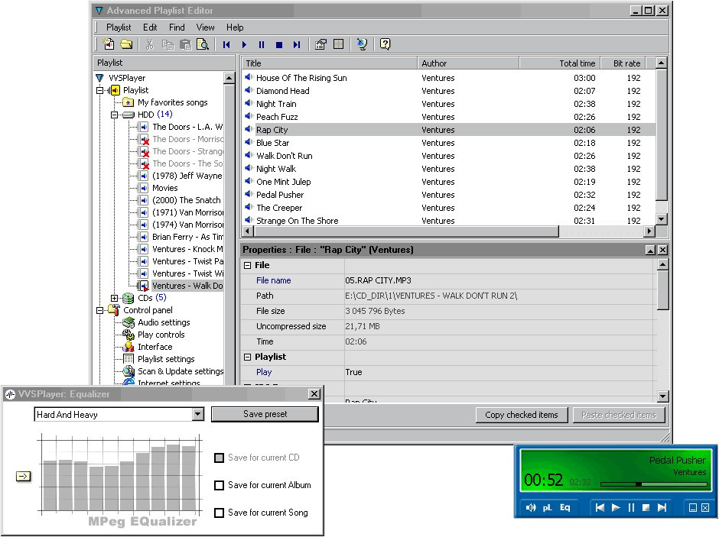Click the File name property value field
Viewport: 719px width, 537px height.
click(x=499, y=280)
